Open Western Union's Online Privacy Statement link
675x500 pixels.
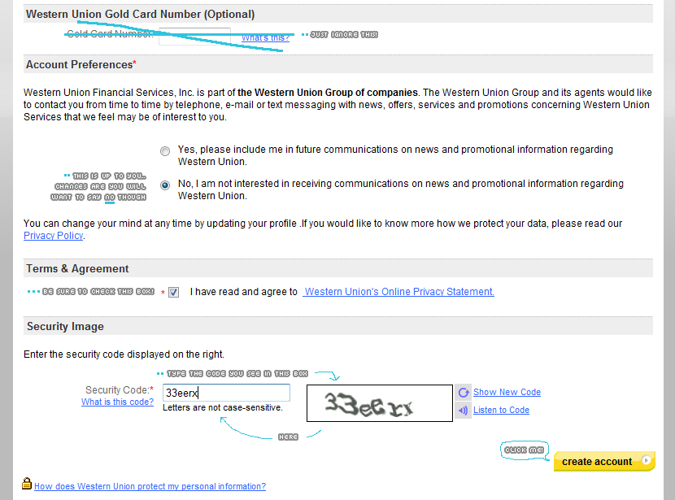tap(398, 292)
